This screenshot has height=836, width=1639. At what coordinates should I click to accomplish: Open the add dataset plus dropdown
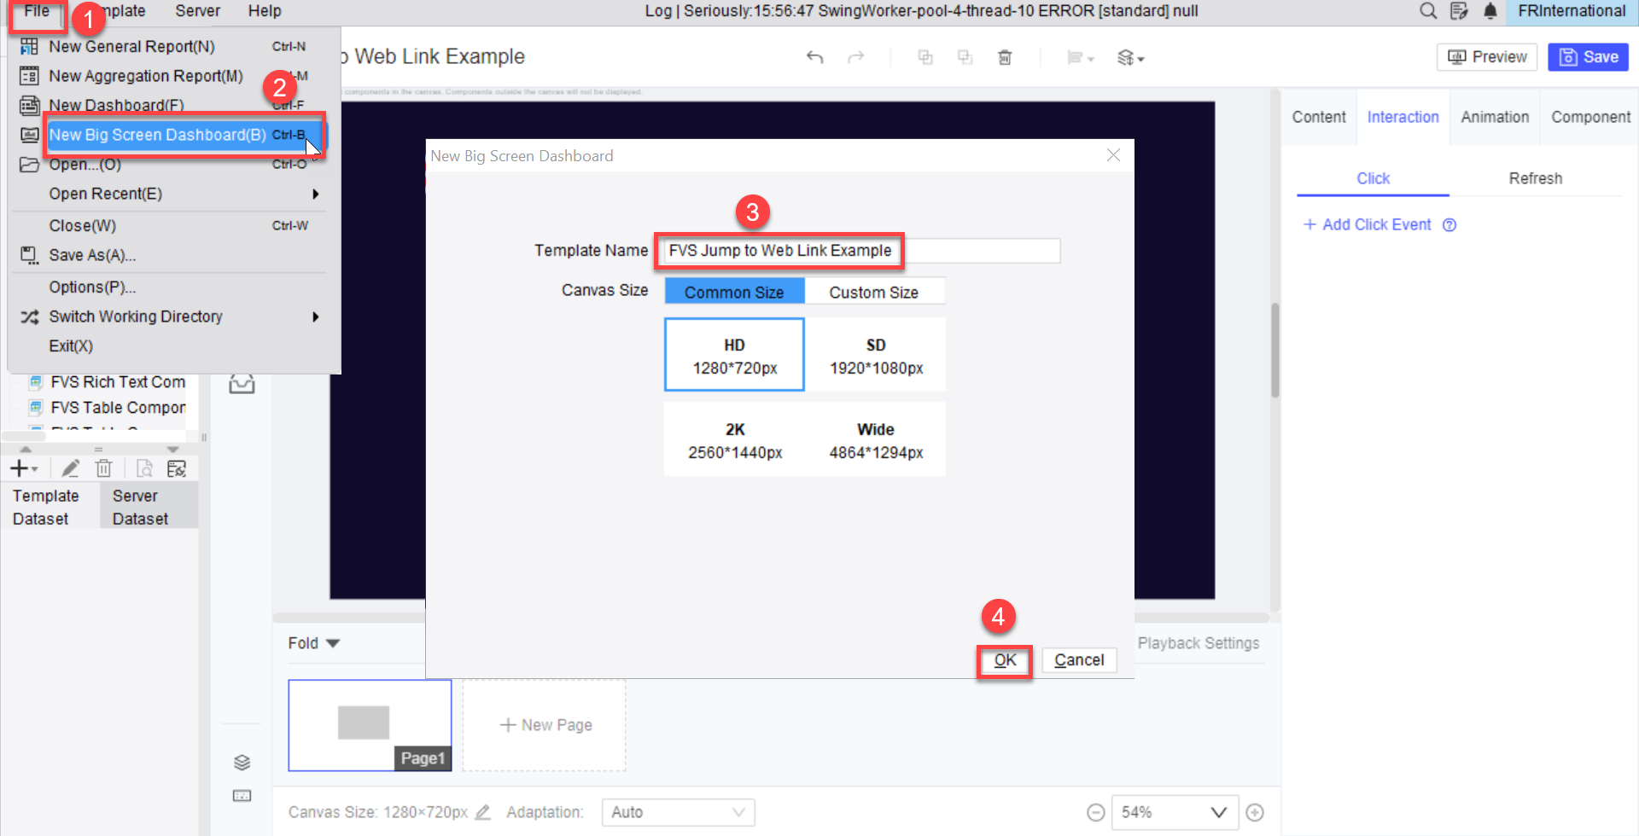tap(24, 468)
